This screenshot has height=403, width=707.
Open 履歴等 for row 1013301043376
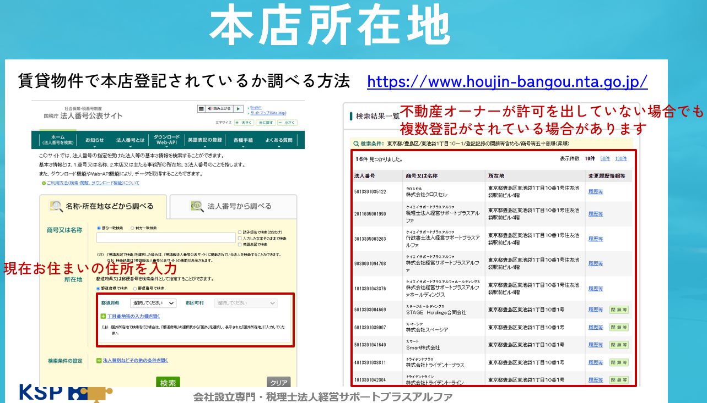(595, 289)
